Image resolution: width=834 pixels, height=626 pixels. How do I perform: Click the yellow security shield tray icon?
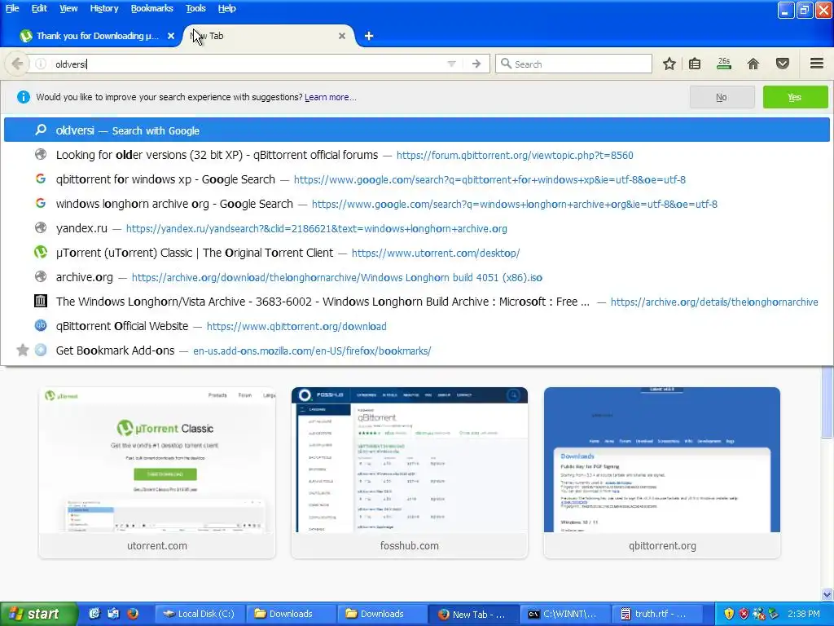coord(729,614)
